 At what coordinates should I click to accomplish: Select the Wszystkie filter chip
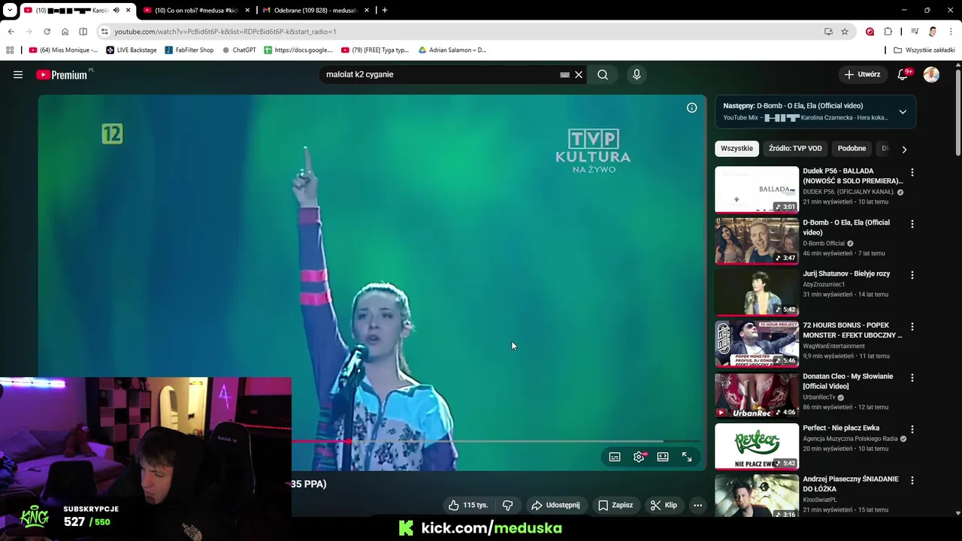737,149
